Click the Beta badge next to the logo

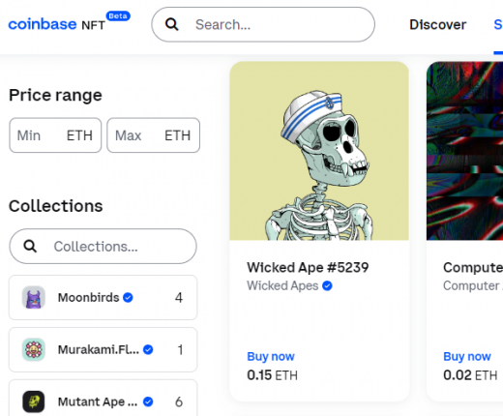pos(118,15)
